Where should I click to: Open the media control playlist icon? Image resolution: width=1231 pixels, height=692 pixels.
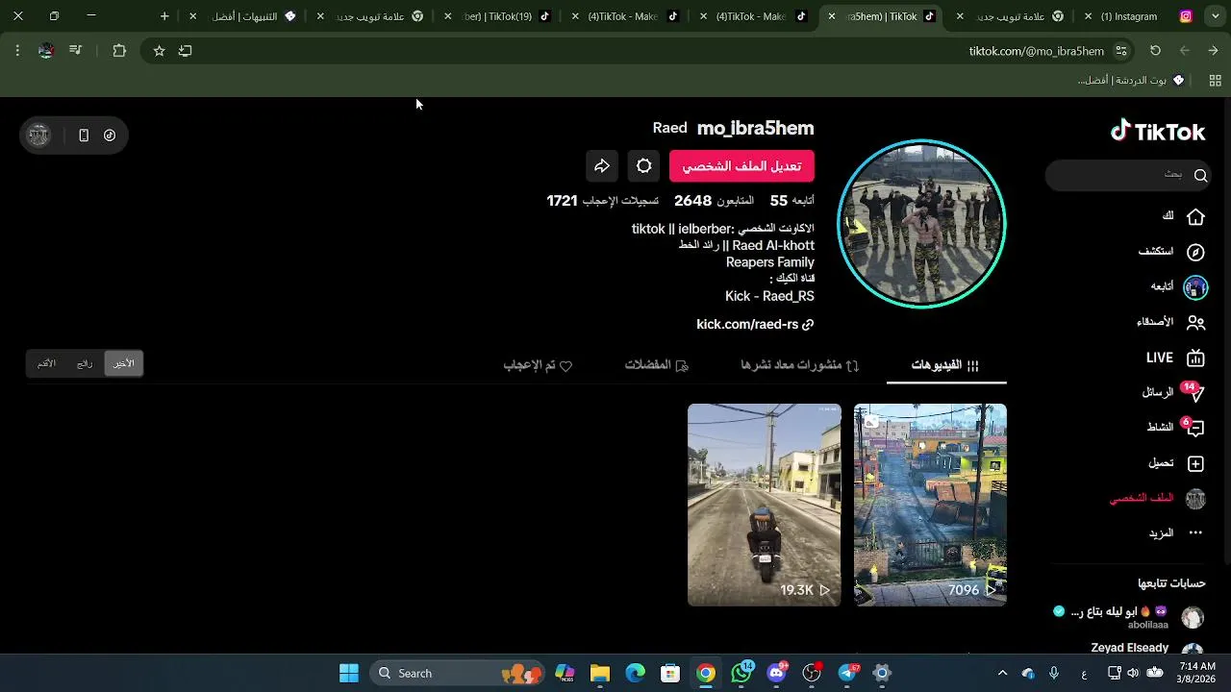[x=76, y=51]
